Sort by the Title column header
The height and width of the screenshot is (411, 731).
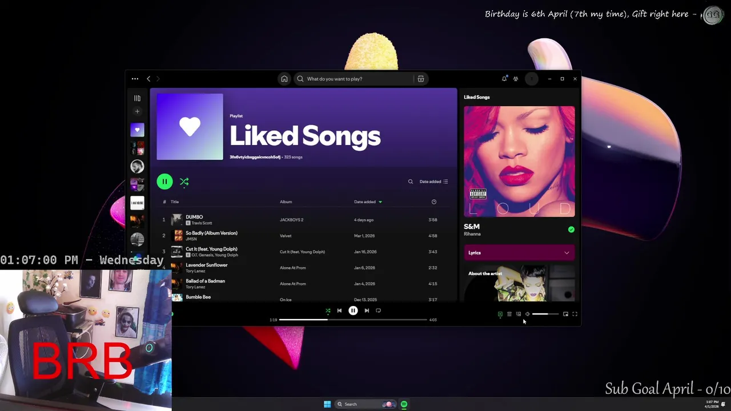[175, 202]
